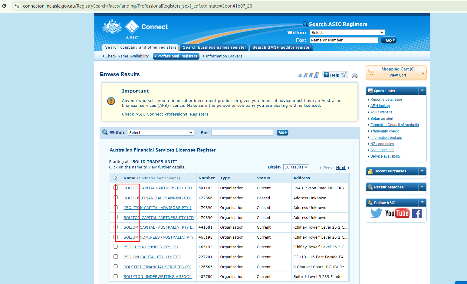Tick checkbox for *SOLITON CAPITAL ADVISORS row
The image size is (467, 284).
click(x=116, y=207)
